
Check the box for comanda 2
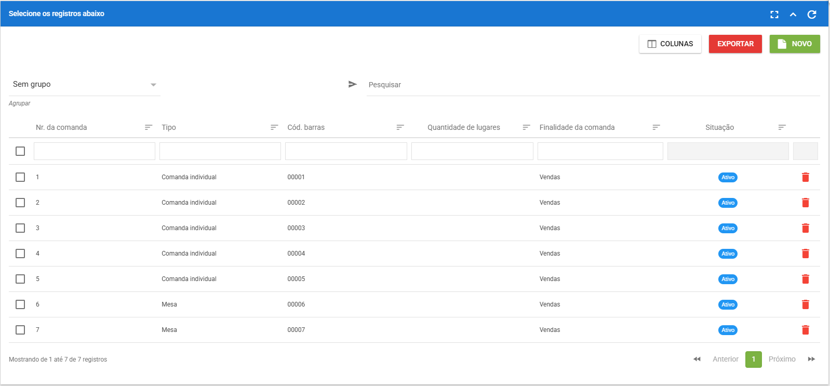click(20, 203)
